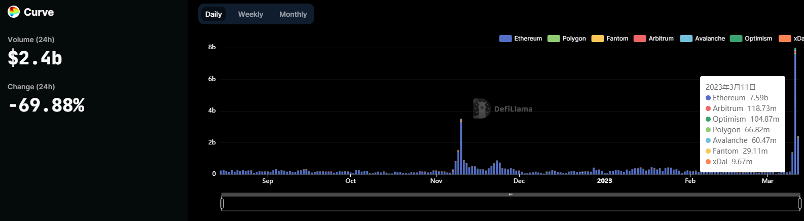804x221 pixels.
Task: Switch to the Weekly tab
Action: pos(250,14)
